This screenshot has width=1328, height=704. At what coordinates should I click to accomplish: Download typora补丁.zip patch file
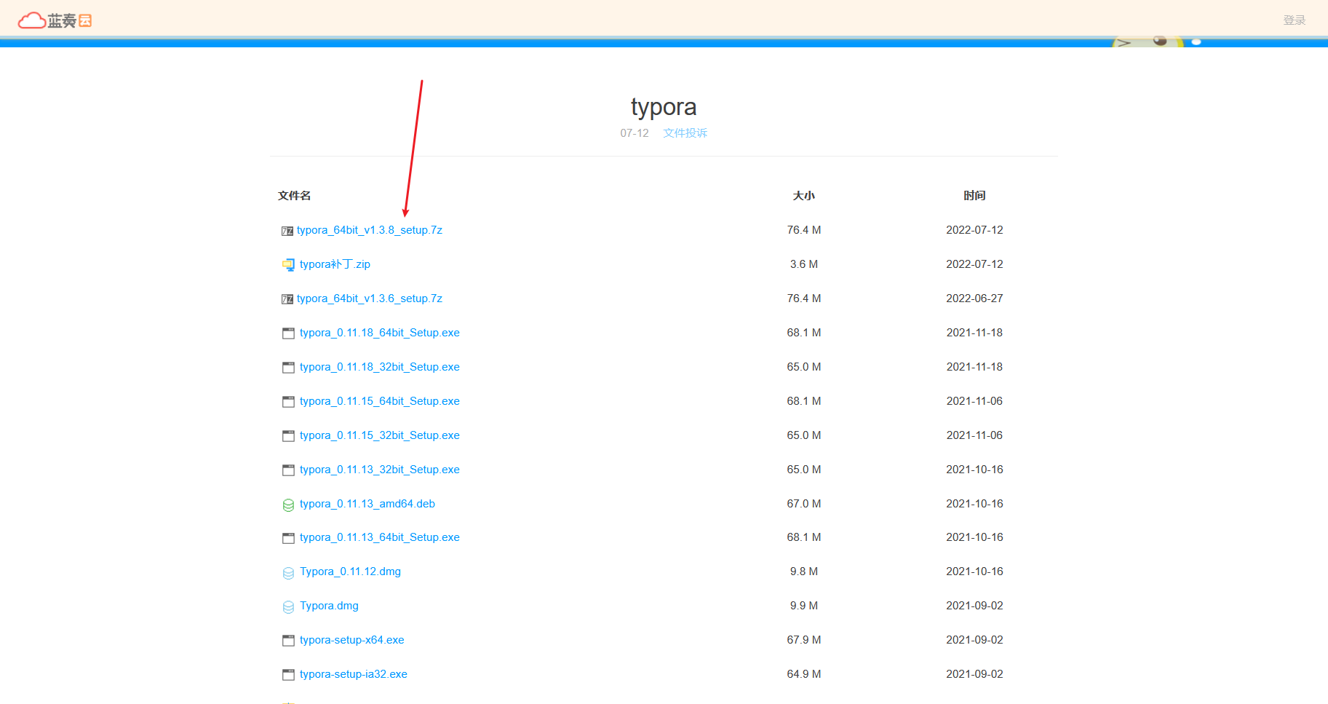pyautogui.click(x=335, y=264)
